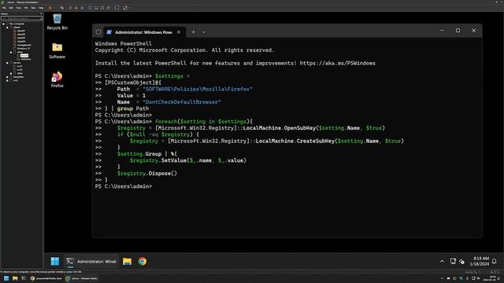Image resolution: width=504 pixels, height=283 pixels.
Task: Select the highlighted VM in library tree
Action: coord(24,56)
